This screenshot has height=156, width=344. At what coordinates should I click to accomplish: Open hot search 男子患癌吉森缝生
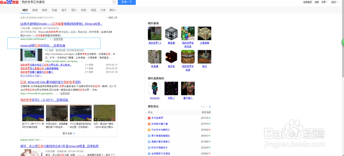click(x=161, y=136)
